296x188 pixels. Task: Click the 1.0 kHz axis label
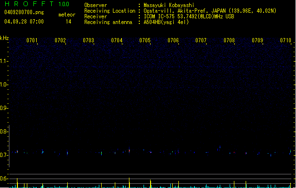coord(4,85)
